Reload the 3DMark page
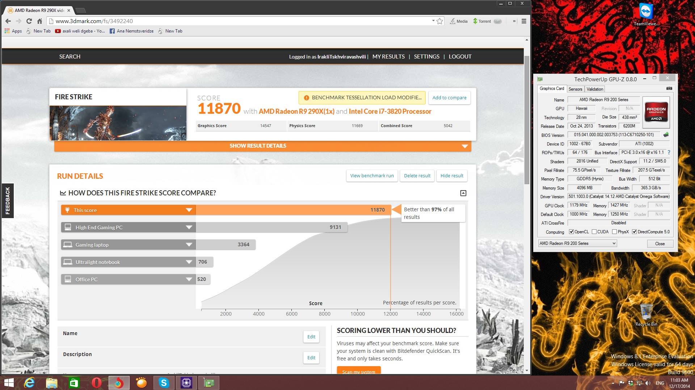The image size is (695, 390). (x=29, y=21)
